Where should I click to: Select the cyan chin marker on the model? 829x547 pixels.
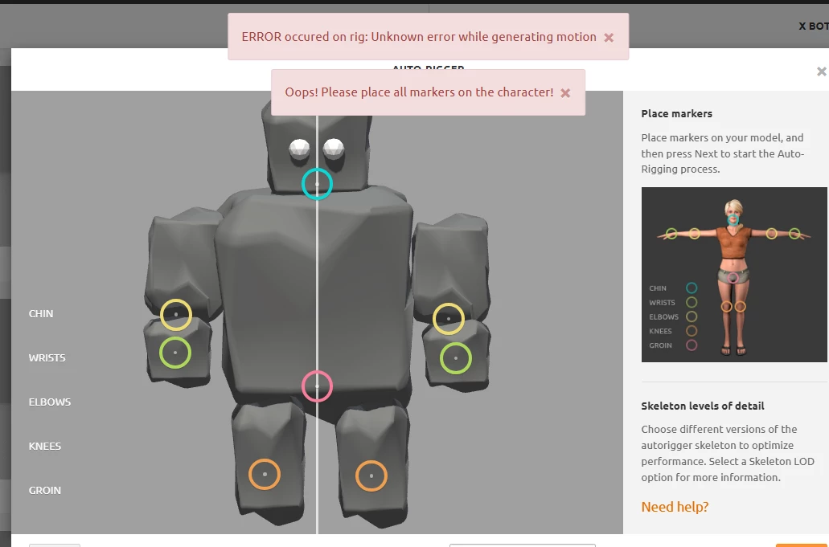318,184
